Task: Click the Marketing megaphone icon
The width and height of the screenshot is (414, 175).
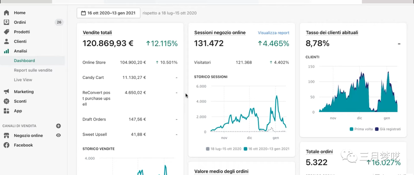Action: point(7,92)
